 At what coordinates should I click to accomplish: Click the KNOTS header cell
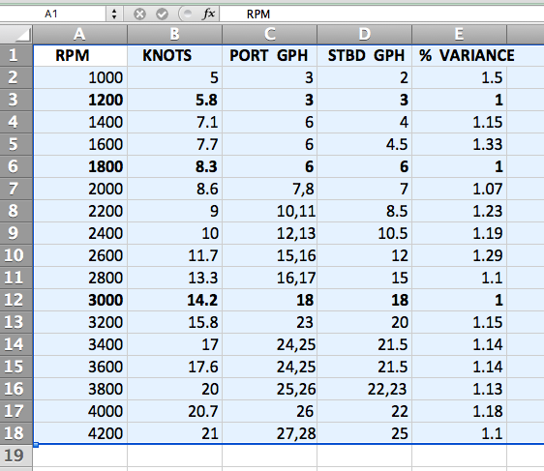174,55
